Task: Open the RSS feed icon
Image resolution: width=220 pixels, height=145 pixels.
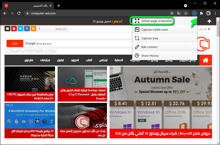Action: click(x=33, y=28)
